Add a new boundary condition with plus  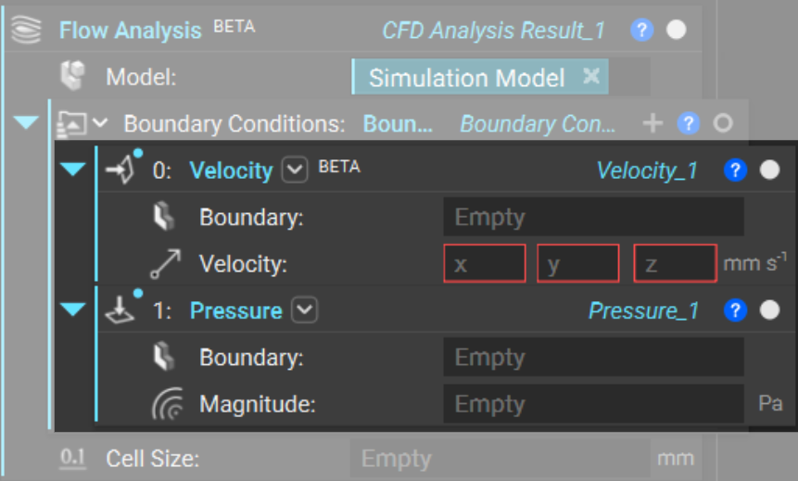(652, 123)
